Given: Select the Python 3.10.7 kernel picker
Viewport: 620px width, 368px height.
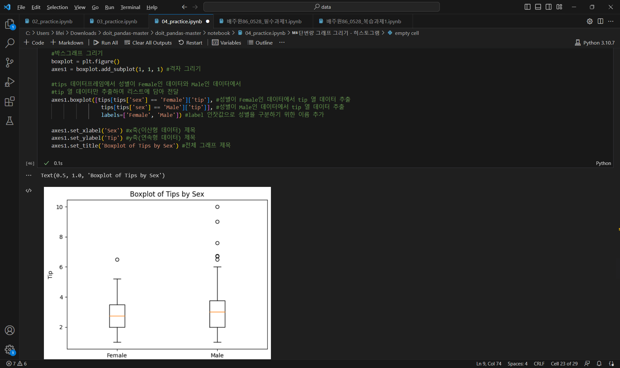Looking at the screenshot, I should (x=595, y=43).
